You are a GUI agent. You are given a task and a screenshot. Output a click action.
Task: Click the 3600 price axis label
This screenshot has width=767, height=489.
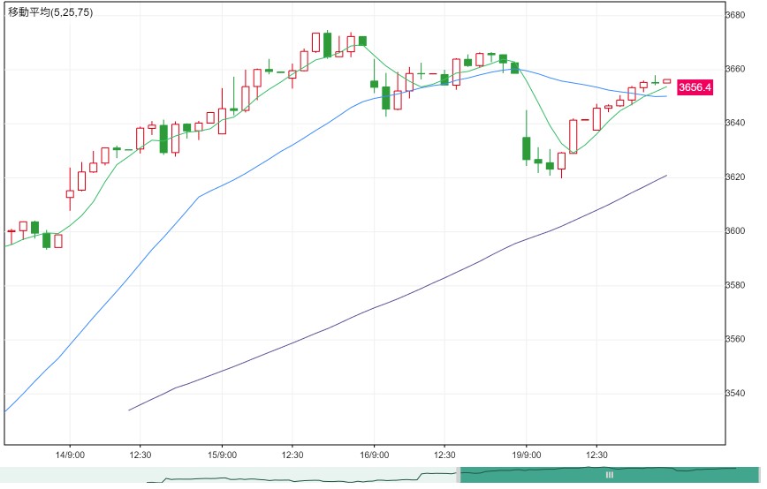click(x=735, y=231)
